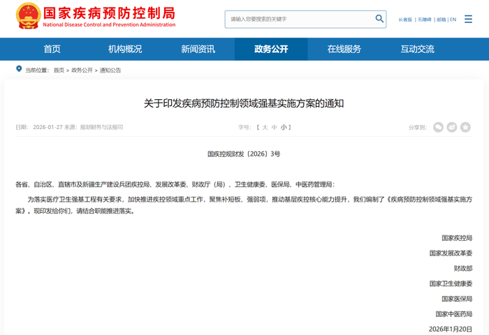489x335 pixels.
Task: Open the 互动交流 navigation tab
Action: (x=417, y=49)
